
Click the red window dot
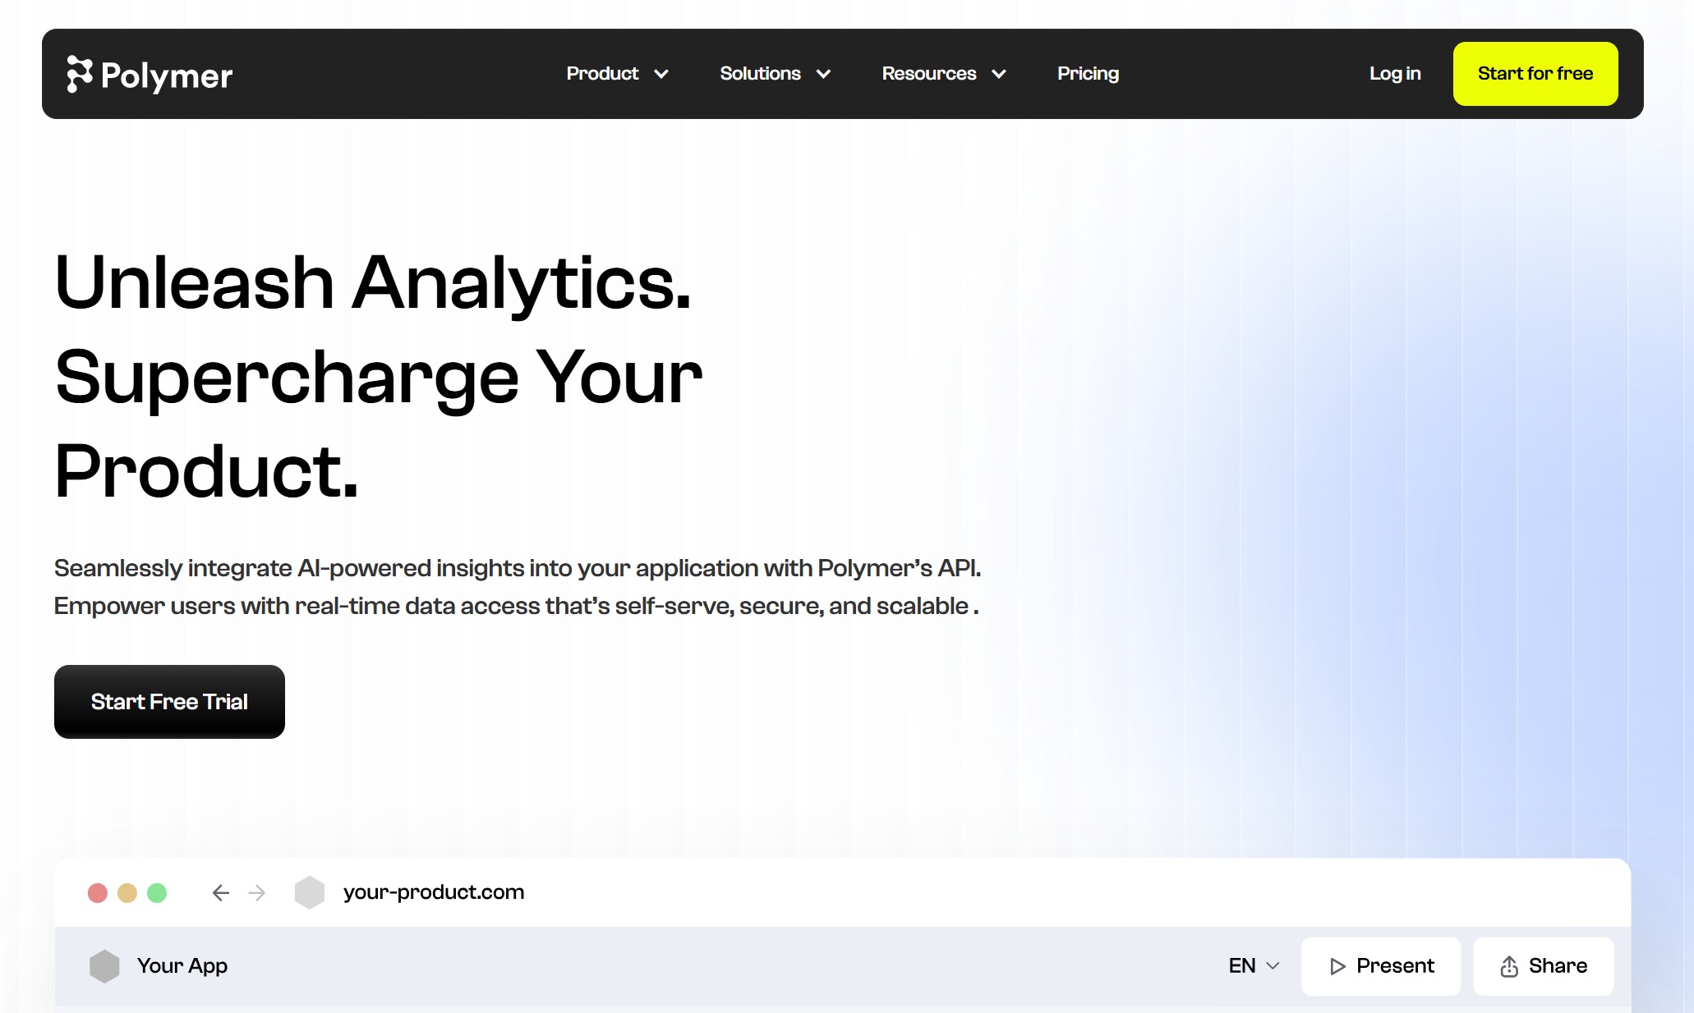[98, 892]
